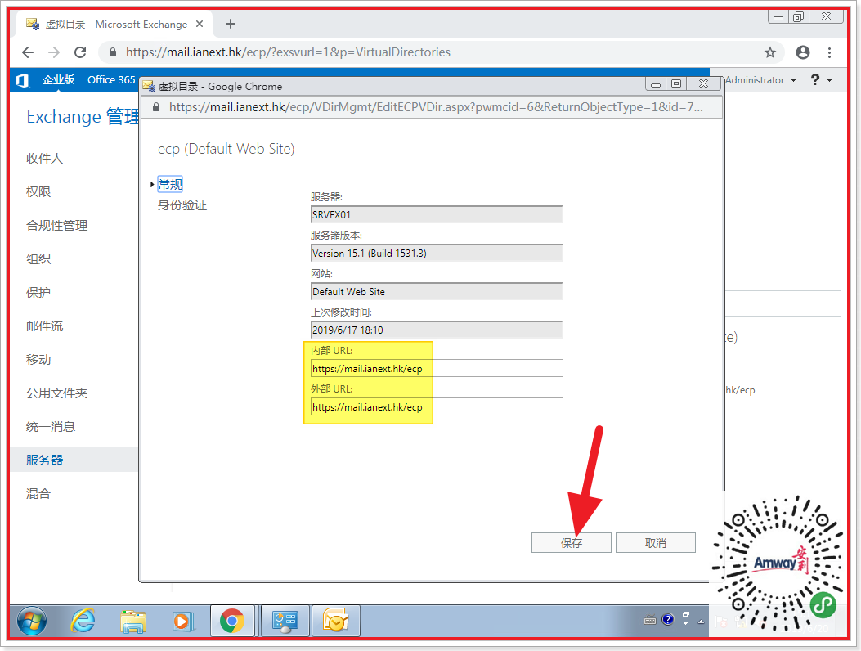This screenshot has height=651, width=861.
Task: Click the 服务器版本 field showing Version 15.1
Action: pos(437,253)
